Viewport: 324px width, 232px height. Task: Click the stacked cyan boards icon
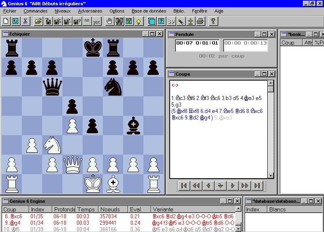tap(151, 21)
